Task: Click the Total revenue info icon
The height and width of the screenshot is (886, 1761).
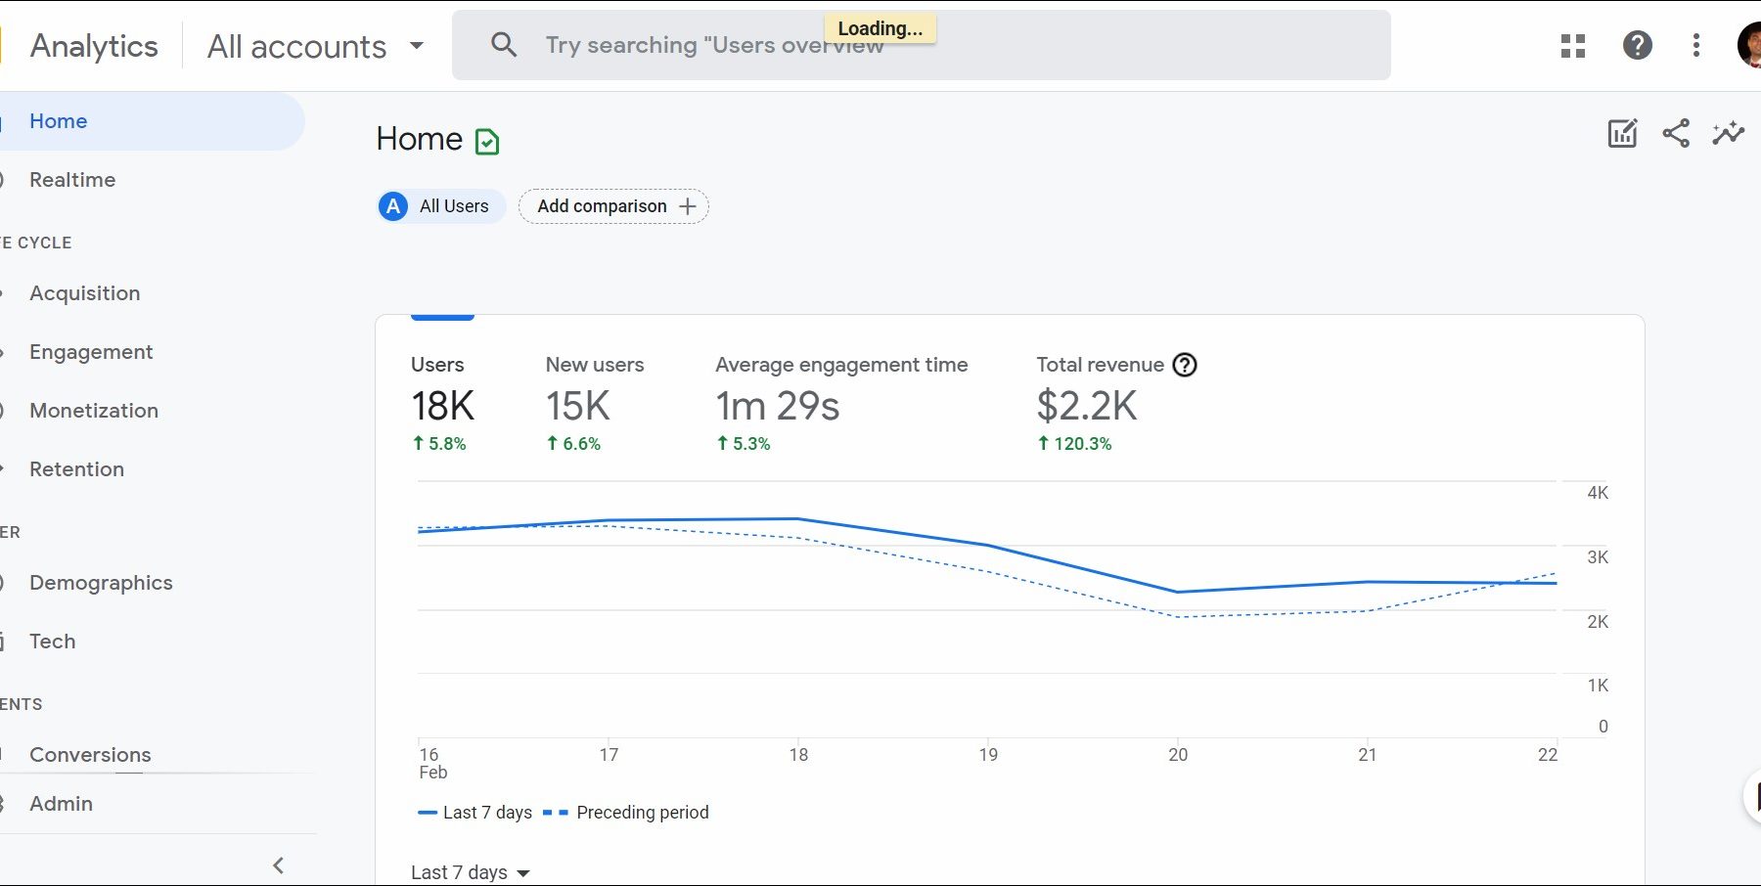Action: [1185, 365]
